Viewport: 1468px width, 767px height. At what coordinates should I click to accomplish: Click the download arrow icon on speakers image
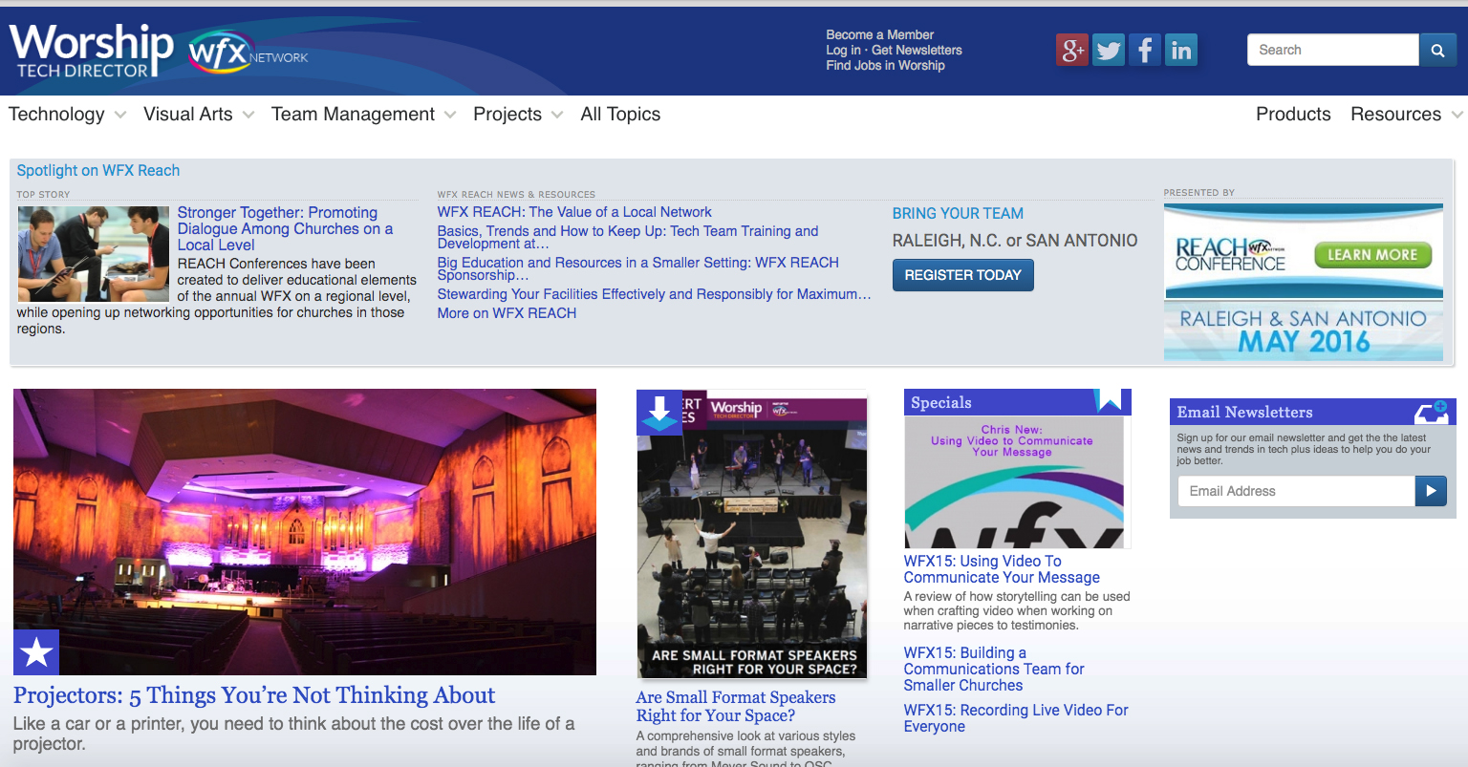click(x=659, y=412)
